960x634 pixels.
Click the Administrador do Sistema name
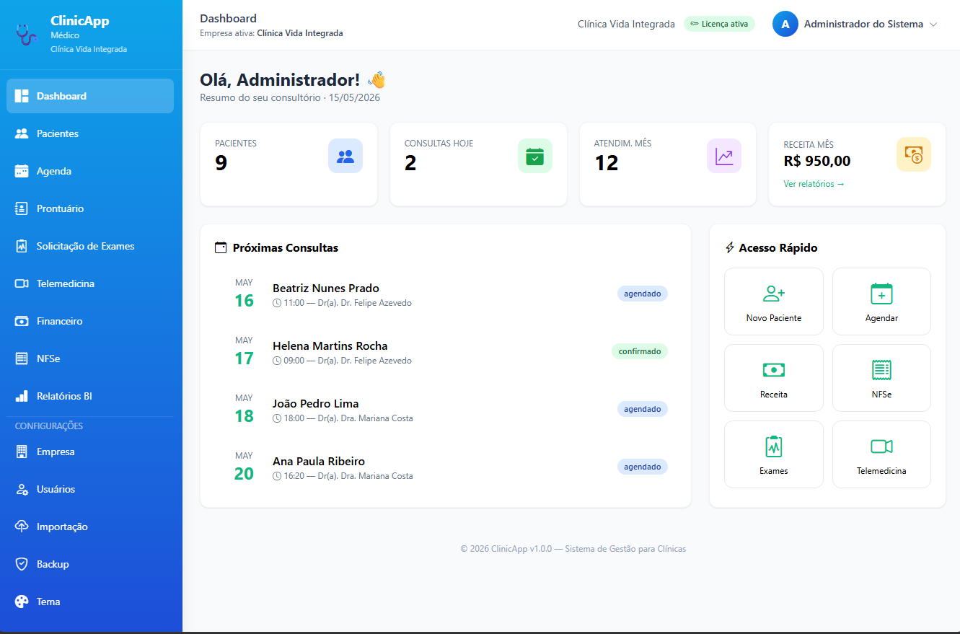pyautogui.click(x=863, y=24)
